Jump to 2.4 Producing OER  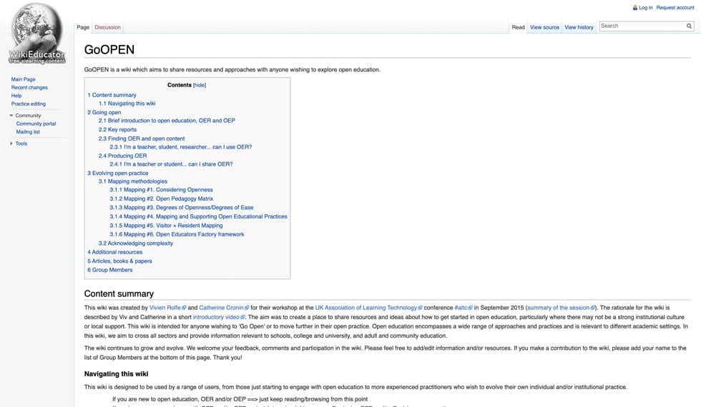tap(122, 156)
